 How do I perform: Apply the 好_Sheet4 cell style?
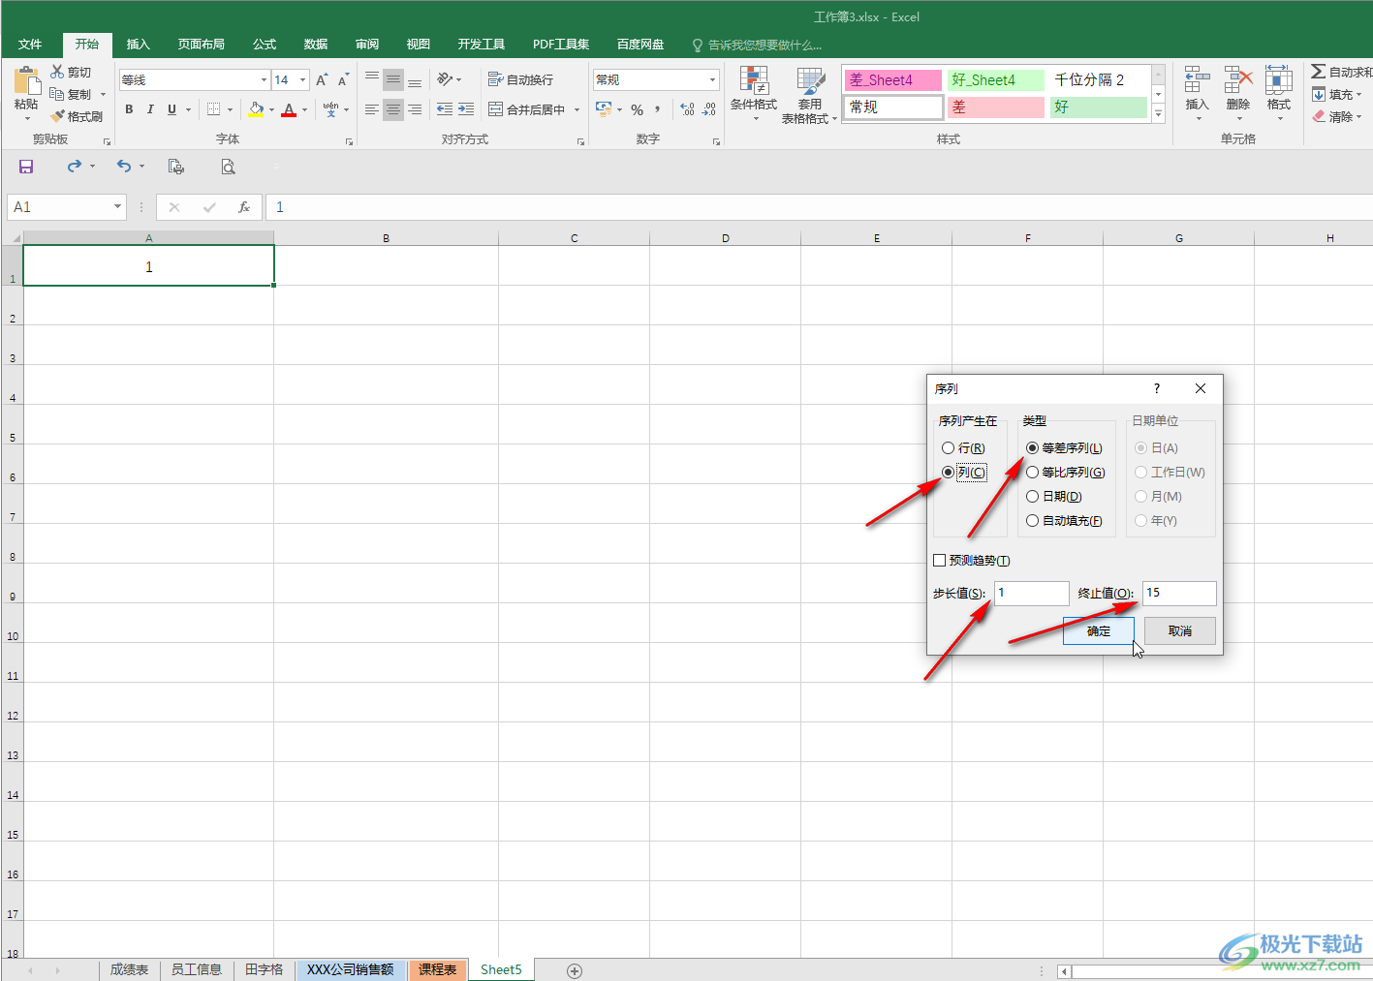click(995, 79)
